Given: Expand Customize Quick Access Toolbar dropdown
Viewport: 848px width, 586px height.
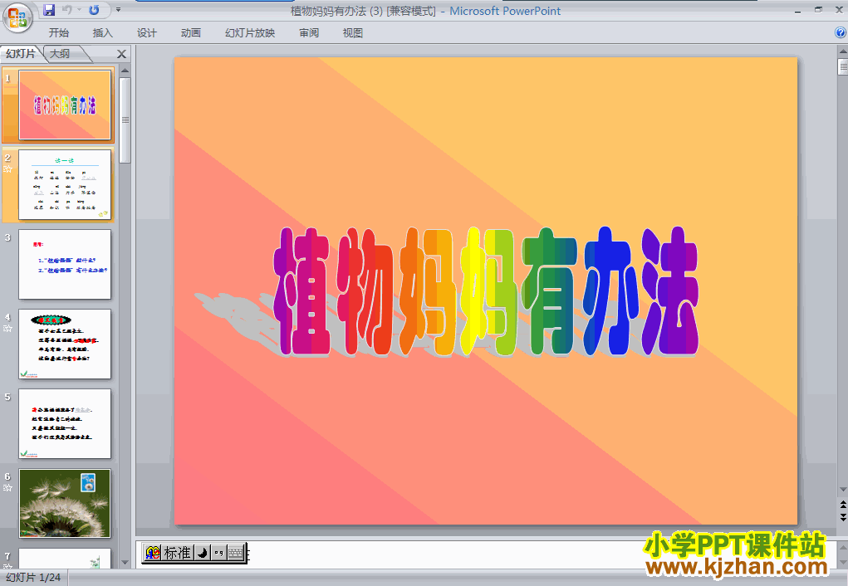Looking at the screenshot, I should tap(119, 10).
